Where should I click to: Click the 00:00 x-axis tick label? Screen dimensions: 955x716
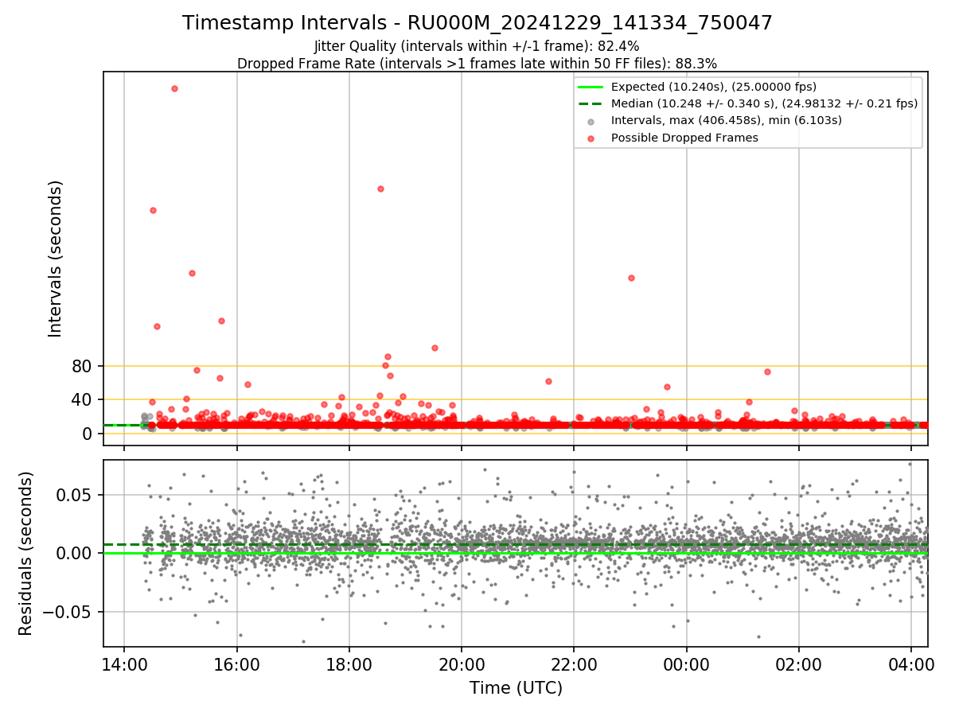click(x=687, y=665)
